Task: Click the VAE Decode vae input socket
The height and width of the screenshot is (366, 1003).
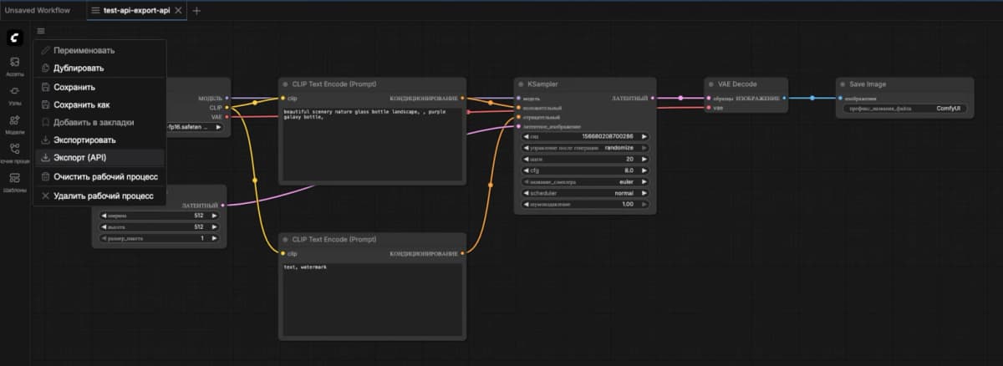Action: [709, 108]
